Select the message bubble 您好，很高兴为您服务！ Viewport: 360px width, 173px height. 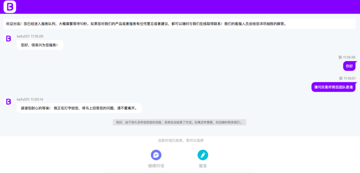pos(40,45)
